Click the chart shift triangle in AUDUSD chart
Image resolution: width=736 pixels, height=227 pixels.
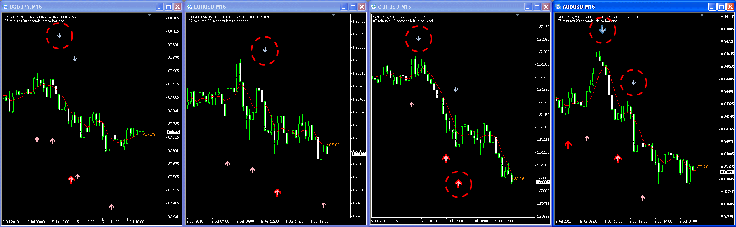pyautogui.click(x=702, y=15)
